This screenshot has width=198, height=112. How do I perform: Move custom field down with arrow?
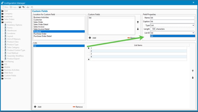tap(138, 29)
